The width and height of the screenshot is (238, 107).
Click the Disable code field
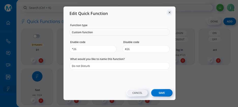click(x=146, y=49)
